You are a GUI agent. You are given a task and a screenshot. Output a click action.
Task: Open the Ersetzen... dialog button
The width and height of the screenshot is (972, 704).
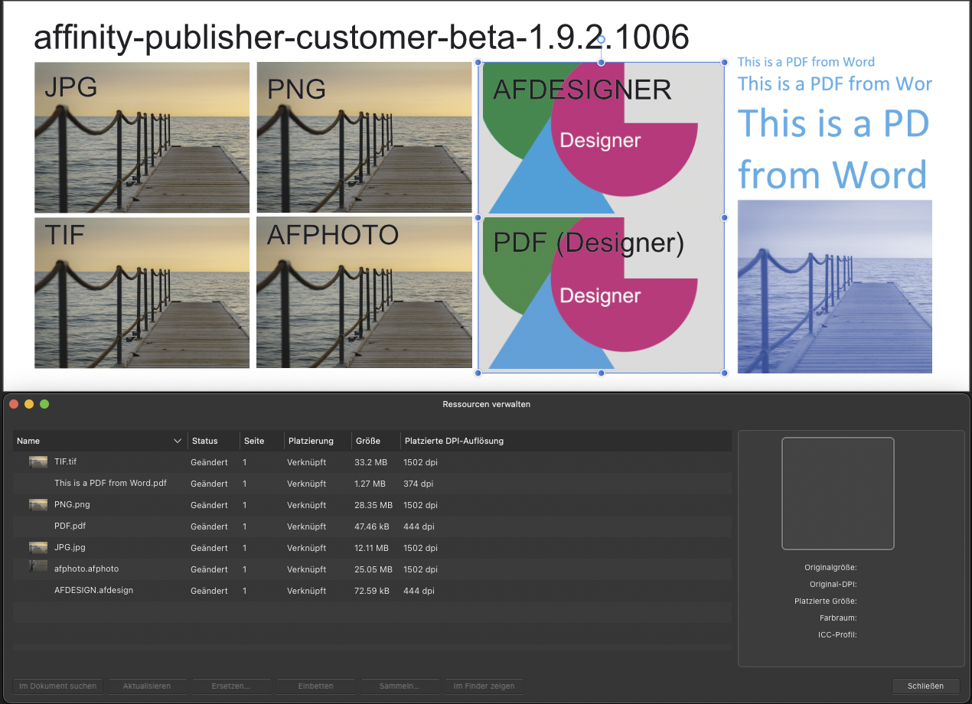(231, 686)
